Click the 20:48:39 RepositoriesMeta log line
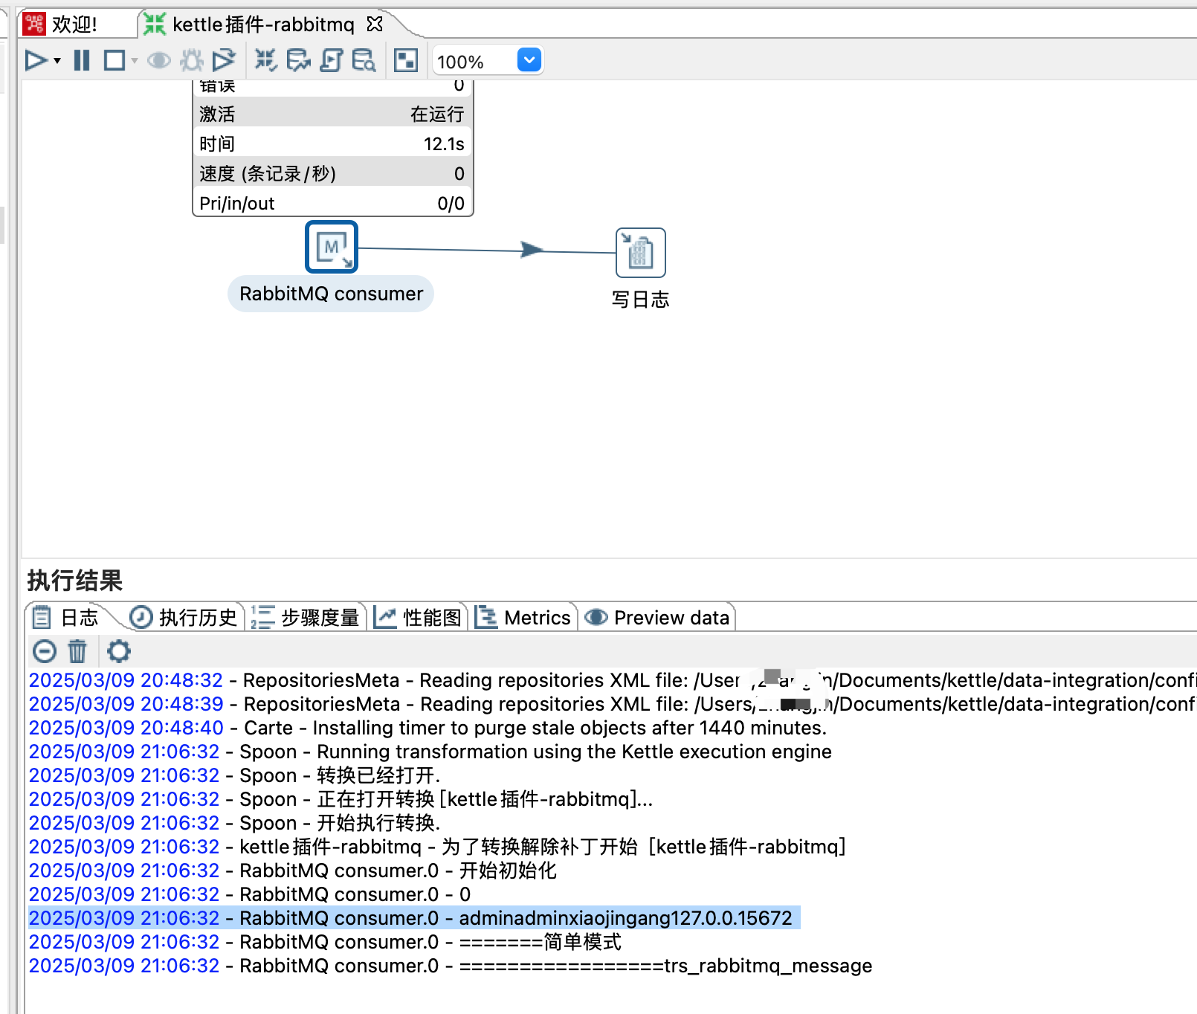Viewport: 1197px width, 1014px height. [613, 704]
